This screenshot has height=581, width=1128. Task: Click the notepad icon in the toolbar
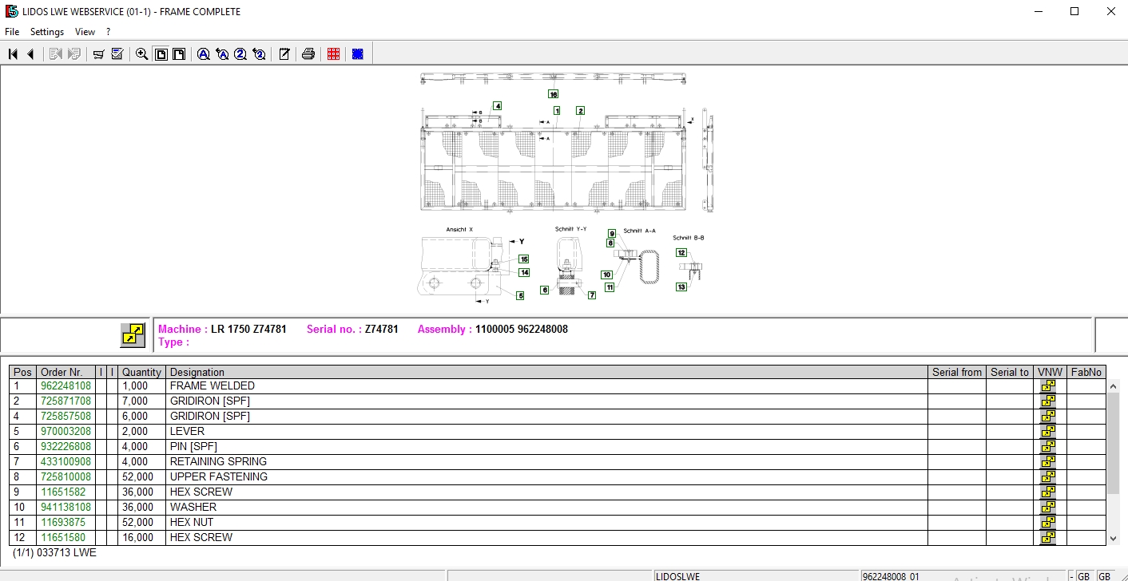[284, 54]
